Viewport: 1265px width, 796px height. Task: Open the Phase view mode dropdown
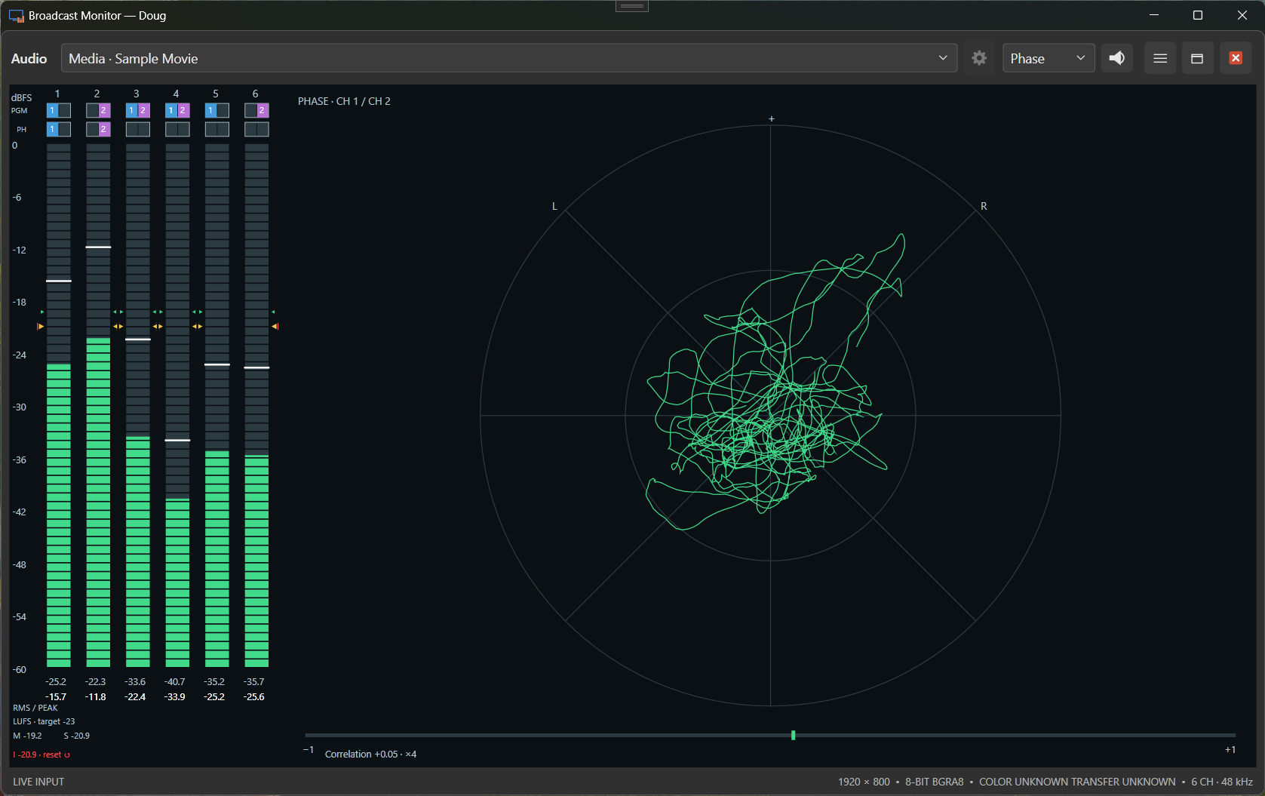point(1049,58)
